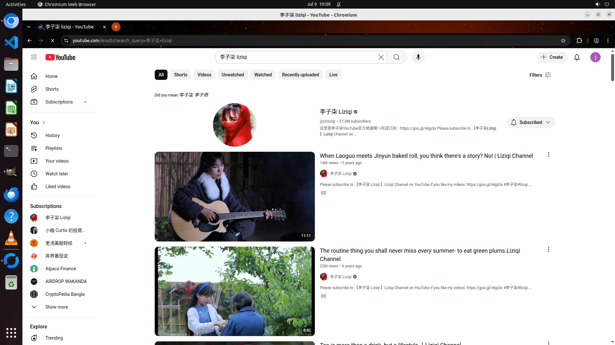Toggle the Recently uploaded filter chip
Screen dimensions: 615x345
pyautogui.click(x=300, y=75)
